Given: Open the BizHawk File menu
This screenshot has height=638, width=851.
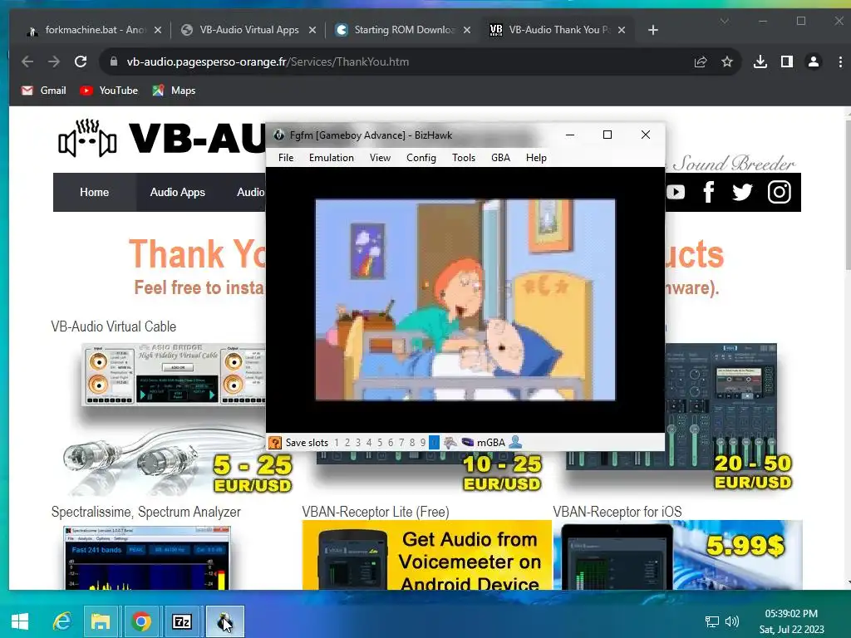Looking at the screenshot, I should pyautogui.click(x=286, y=157).
